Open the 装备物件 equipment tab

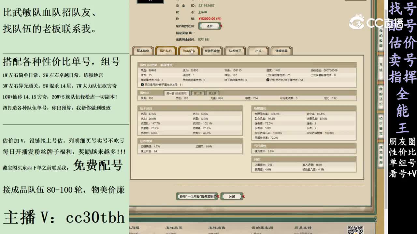189,51
